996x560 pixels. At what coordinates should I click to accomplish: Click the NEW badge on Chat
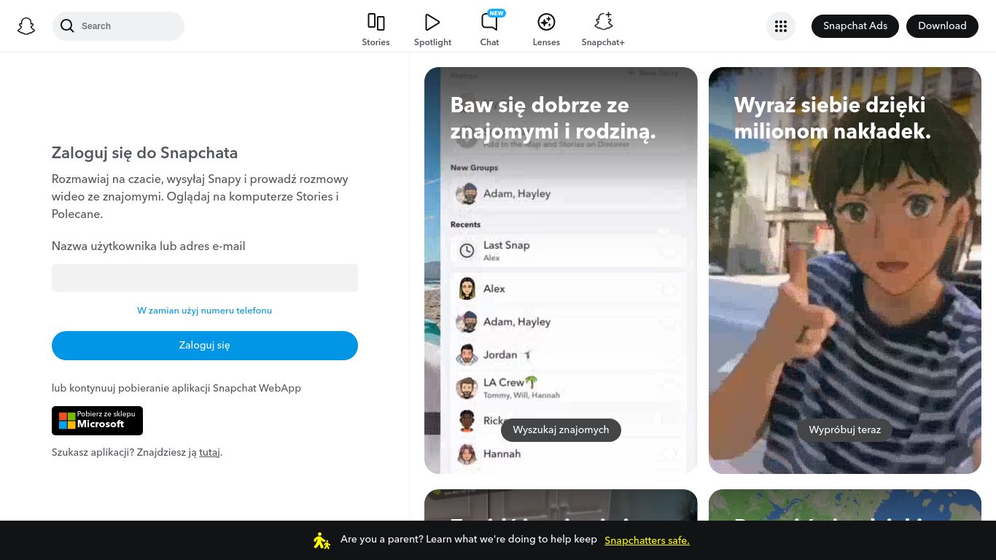[x=497, y=13]
